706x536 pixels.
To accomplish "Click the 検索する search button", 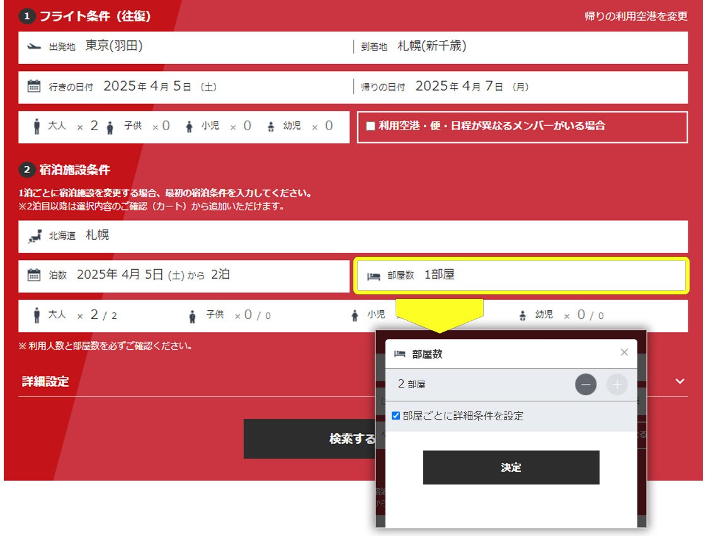I will pos(309,438).
